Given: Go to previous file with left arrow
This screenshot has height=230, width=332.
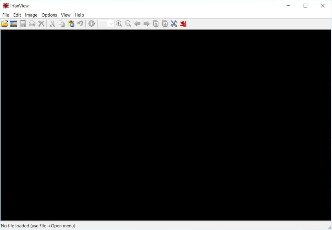Looking at the screenshot, I should [x=137, y=24].
